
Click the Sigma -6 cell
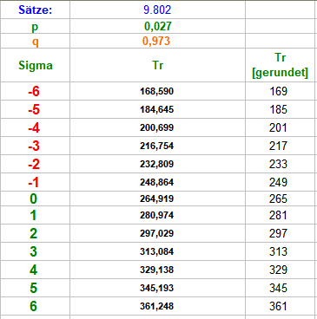(35, 91)
